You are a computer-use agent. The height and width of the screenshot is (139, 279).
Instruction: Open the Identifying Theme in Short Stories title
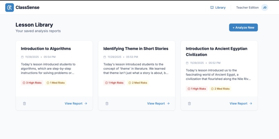pos(136,49)
